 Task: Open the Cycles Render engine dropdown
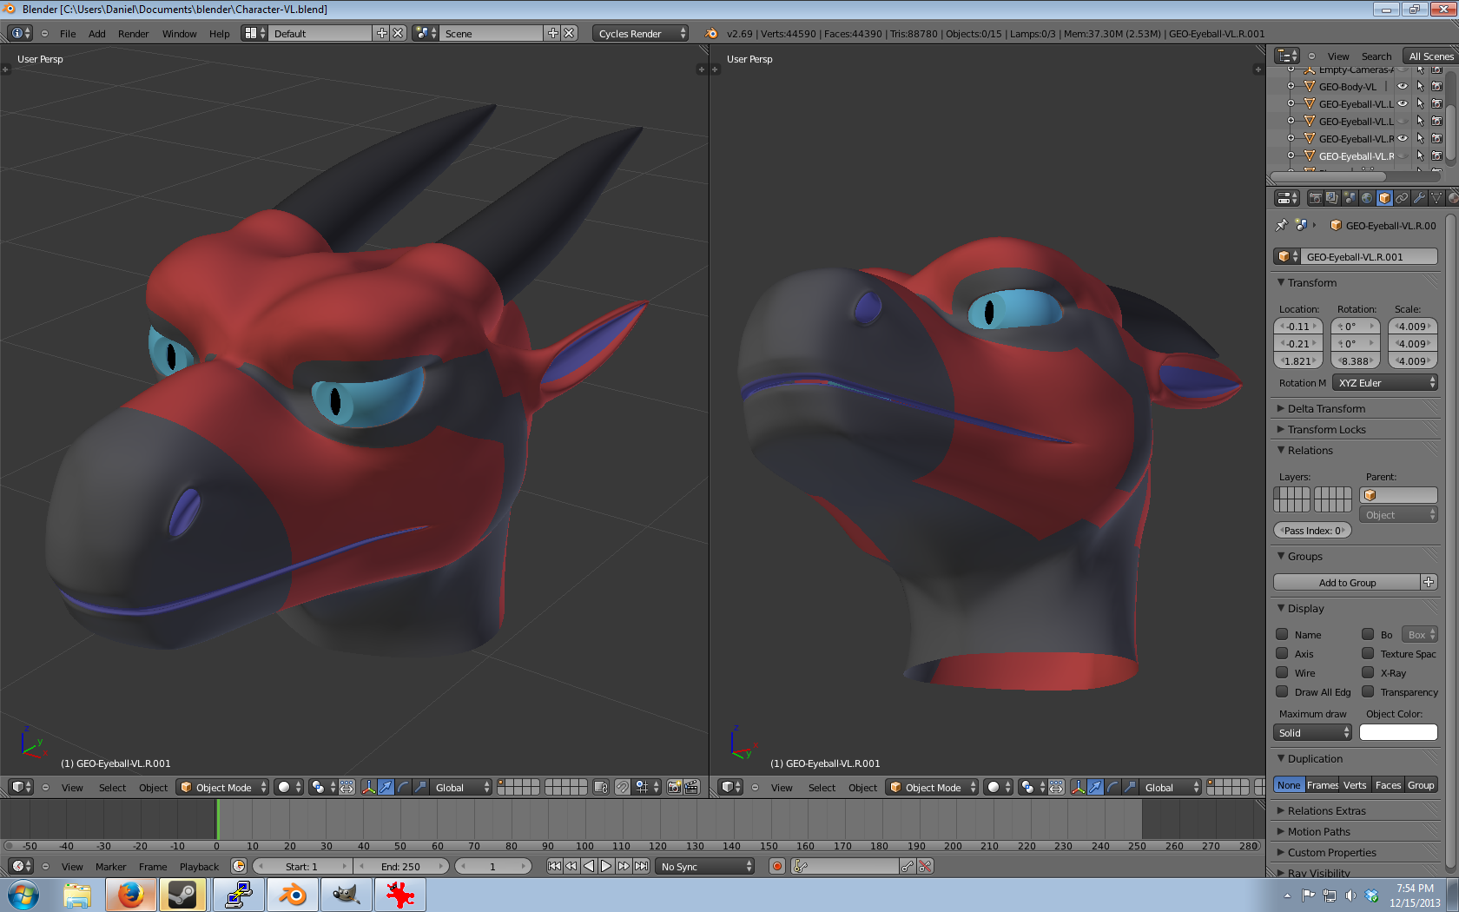point(641,33)
